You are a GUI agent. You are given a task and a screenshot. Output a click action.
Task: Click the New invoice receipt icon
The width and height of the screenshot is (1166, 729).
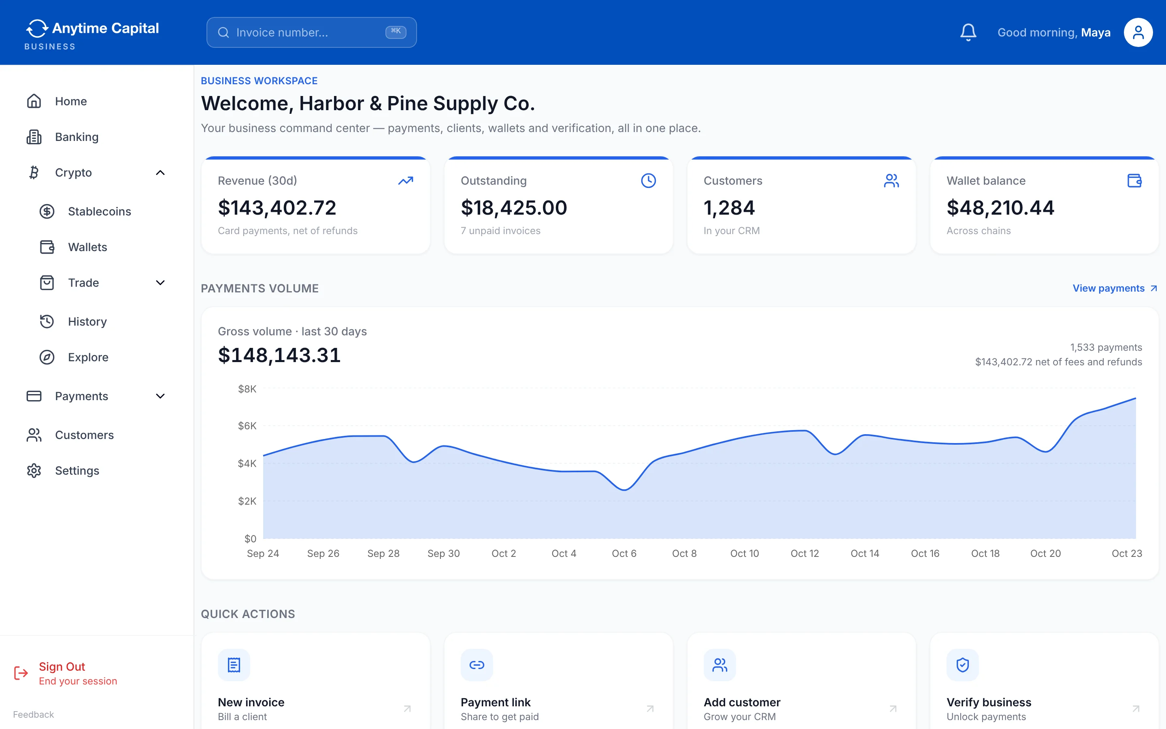234,665
